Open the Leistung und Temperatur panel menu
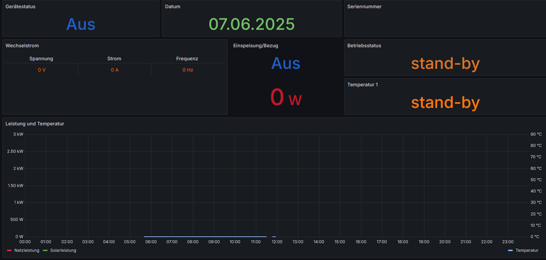The image size is (546, 260). coord(35,124)
